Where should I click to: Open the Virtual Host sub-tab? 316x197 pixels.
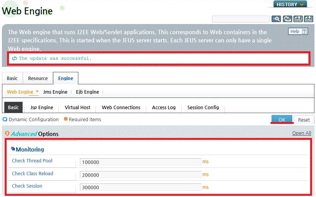(78, 107)
